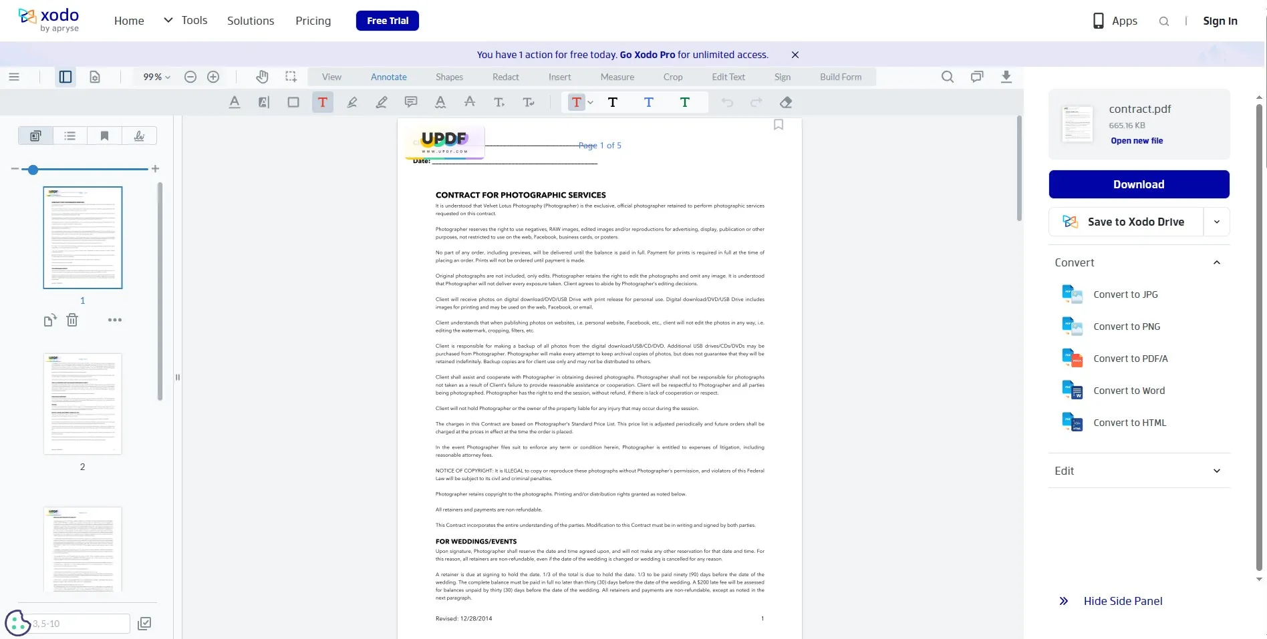Click the Download button for contract.pdf
The height and width of the screenshot is (639, 1267).
click(1139, 184)
